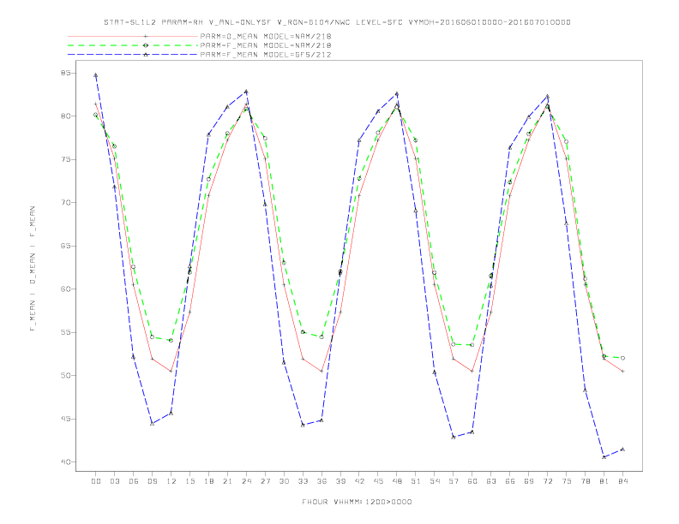Click the vertical y-axis title F_MEAN | O_MEAN | F_MEAN
Viewport: 679px width, 524px height.
[33, 269]
